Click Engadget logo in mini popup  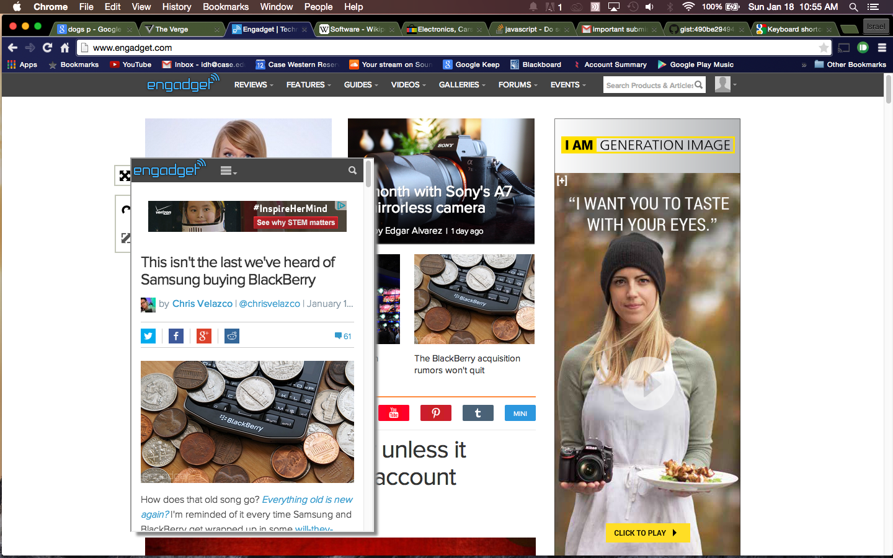tap(169, 169)
